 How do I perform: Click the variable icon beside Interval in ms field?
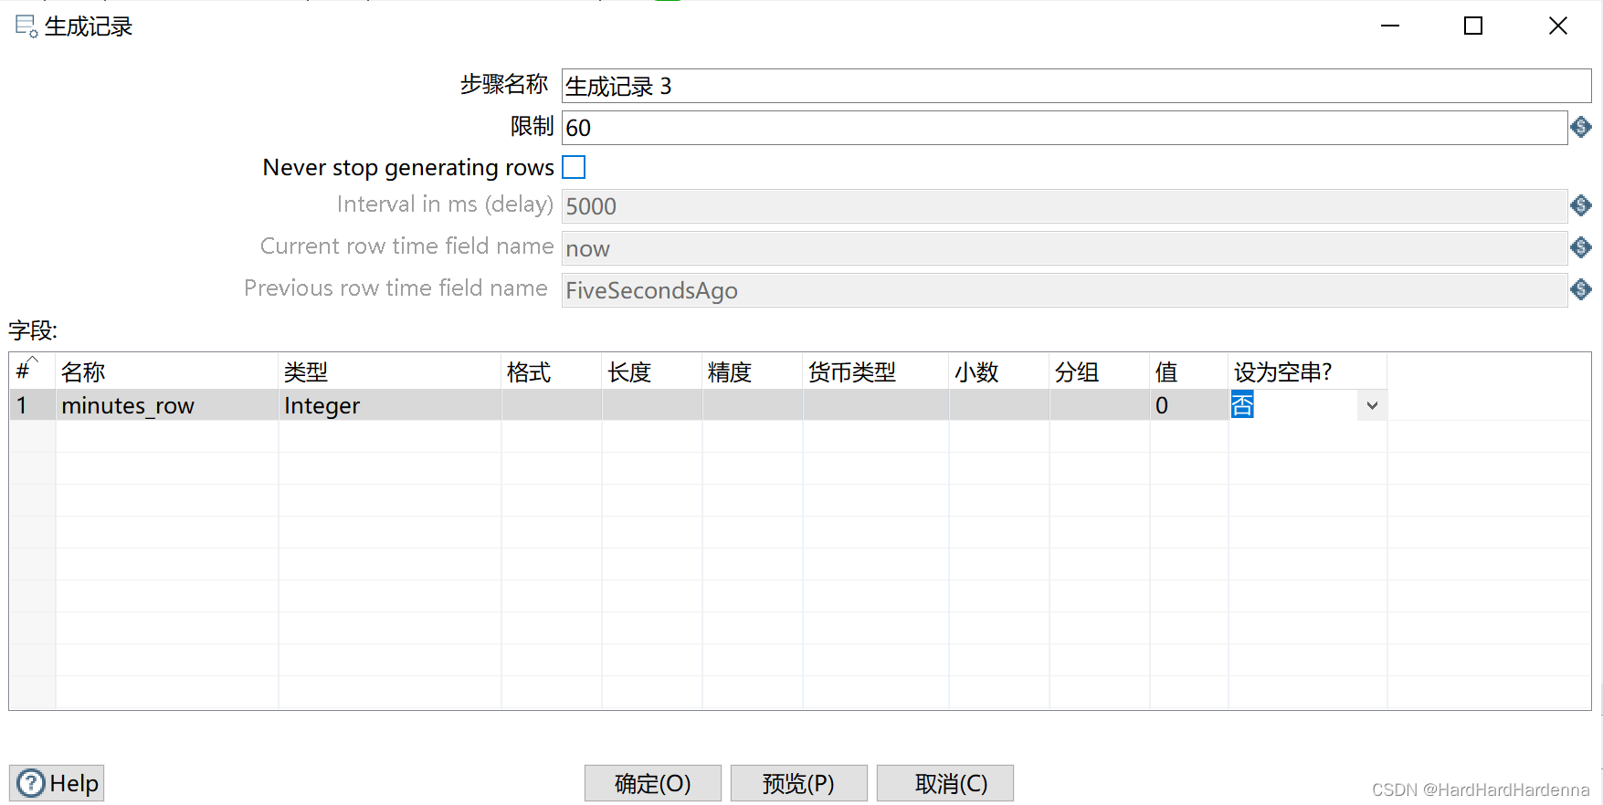click(1581, 205)
